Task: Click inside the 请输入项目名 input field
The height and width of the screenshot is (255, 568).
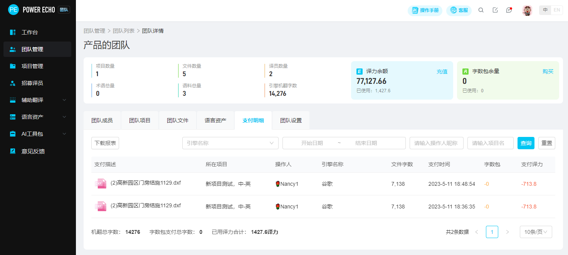Action: 490,143
